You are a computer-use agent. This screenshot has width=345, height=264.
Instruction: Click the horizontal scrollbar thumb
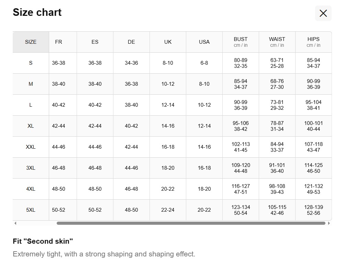(x=191, y=223)
